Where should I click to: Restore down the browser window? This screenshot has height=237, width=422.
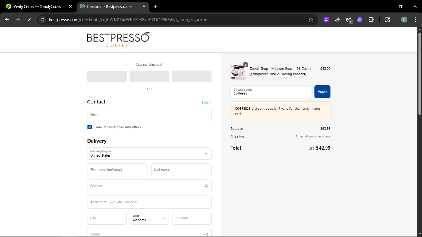[x=401, y=6]
